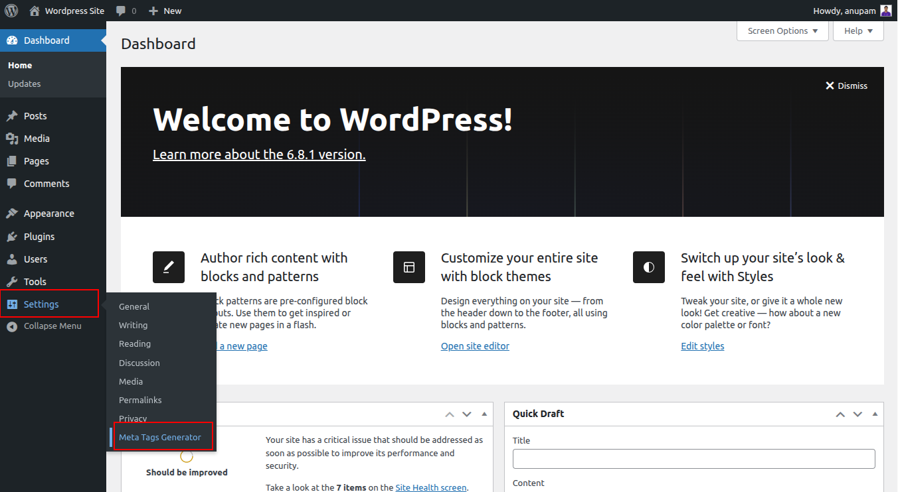Move Quick Draft panel down
898x492 pixels.
[x=857, y=414]
